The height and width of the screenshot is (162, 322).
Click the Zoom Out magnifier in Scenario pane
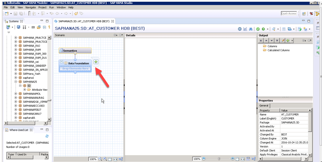tap(100, 159)
